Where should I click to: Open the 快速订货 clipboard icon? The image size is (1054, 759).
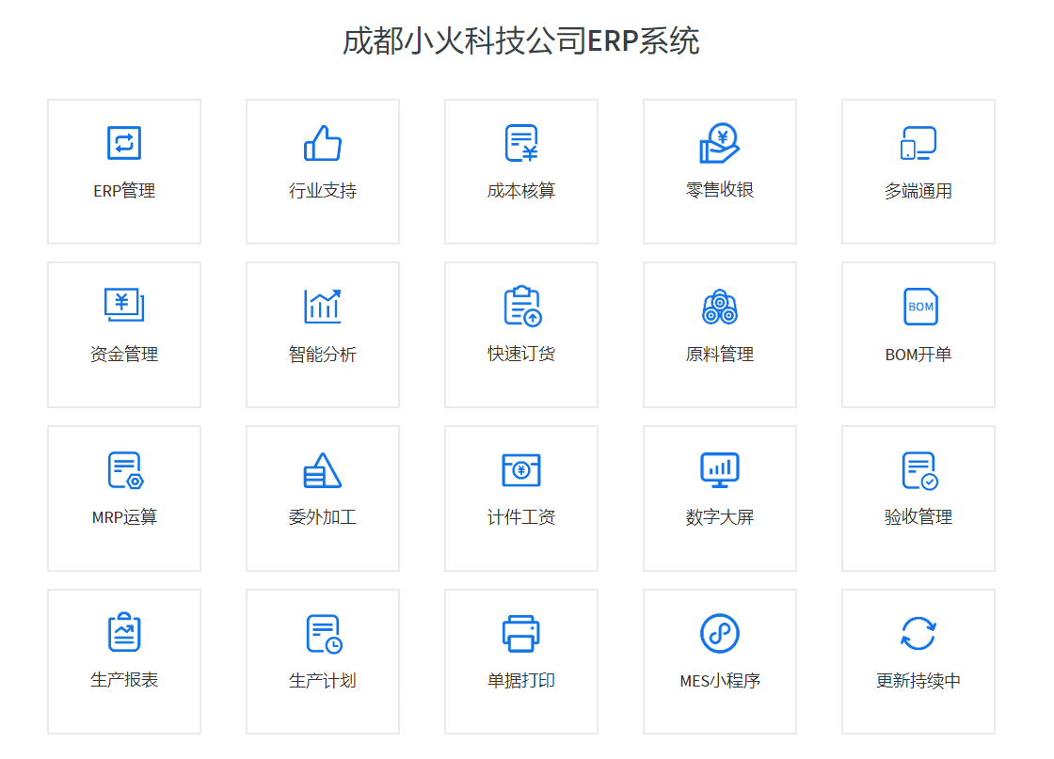521,306
